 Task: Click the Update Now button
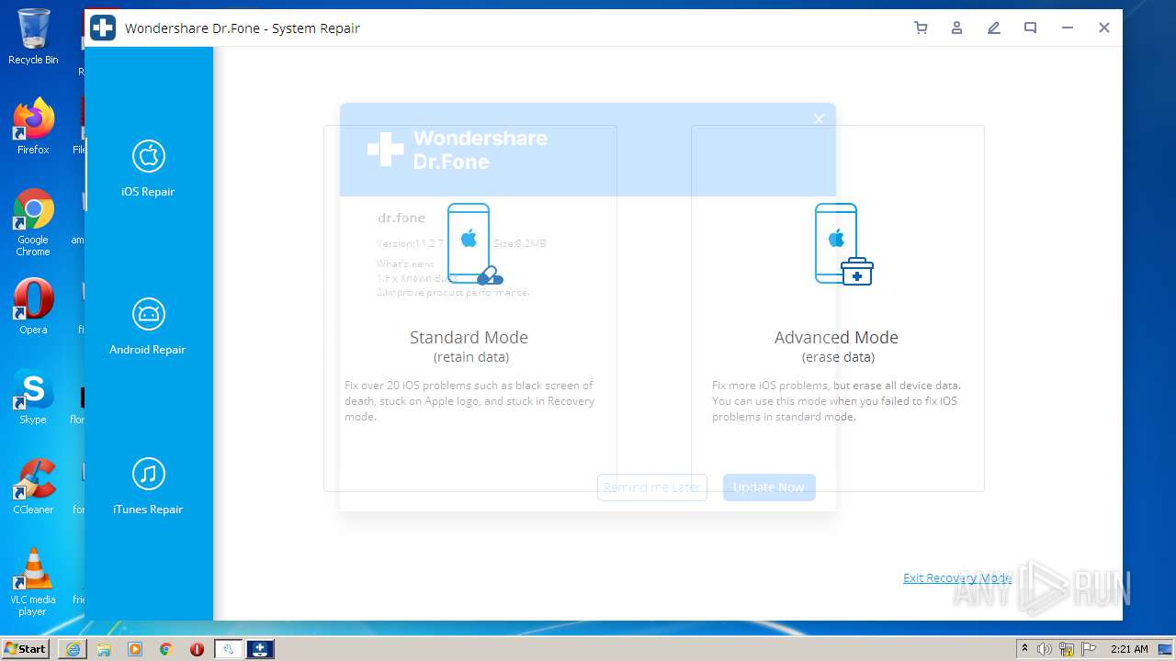[769, 487]
